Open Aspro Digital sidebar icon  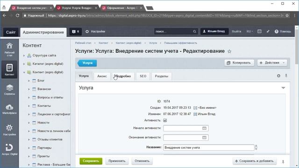pos(9,150)
